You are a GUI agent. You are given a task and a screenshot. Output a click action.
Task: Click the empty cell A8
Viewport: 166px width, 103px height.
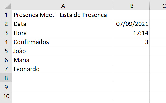click(63, 78)
